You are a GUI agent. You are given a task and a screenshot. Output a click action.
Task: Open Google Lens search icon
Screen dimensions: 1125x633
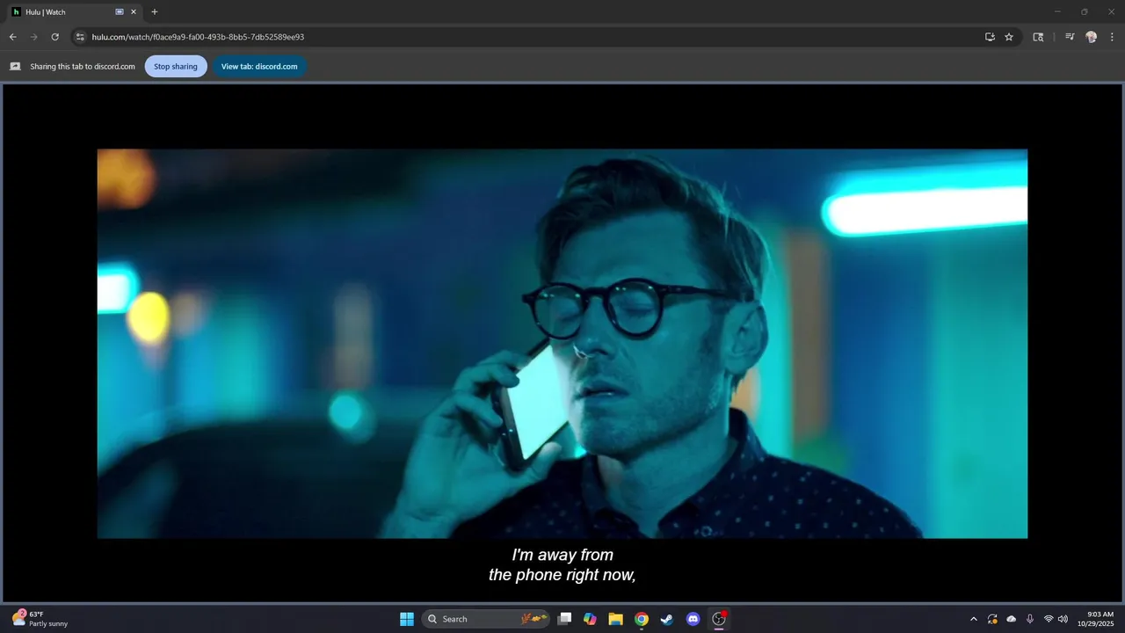pos(1038,37)
